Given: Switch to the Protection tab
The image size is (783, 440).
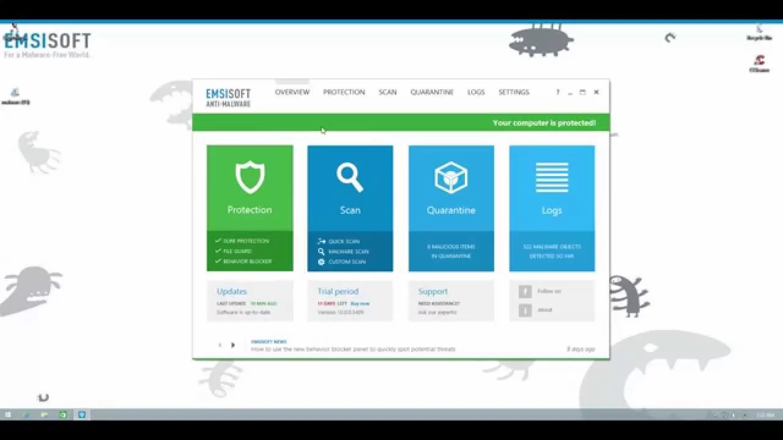Looking at the screenshot, I should pos(344,92).
